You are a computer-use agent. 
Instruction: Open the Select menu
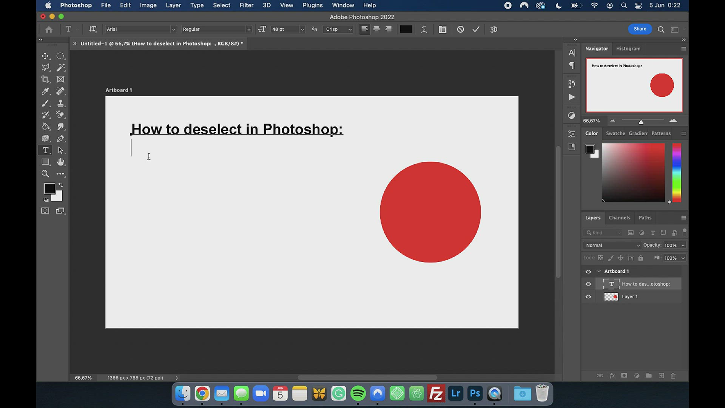pyautogui.click(x=221, y=5)
